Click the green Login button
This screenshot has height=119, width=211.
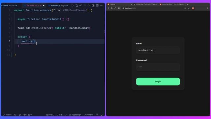(x=158, y=82)
